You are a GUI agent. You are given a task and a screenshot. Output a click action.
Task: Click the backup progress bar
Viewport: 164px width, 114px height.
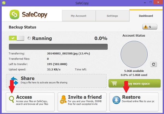(x=58, y=47)
